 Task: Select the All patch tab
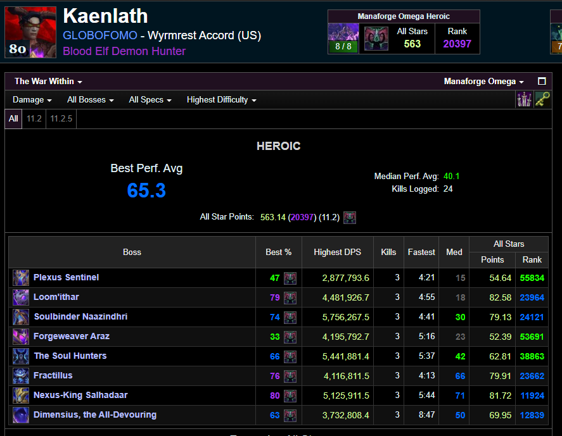tap(13, 119)
